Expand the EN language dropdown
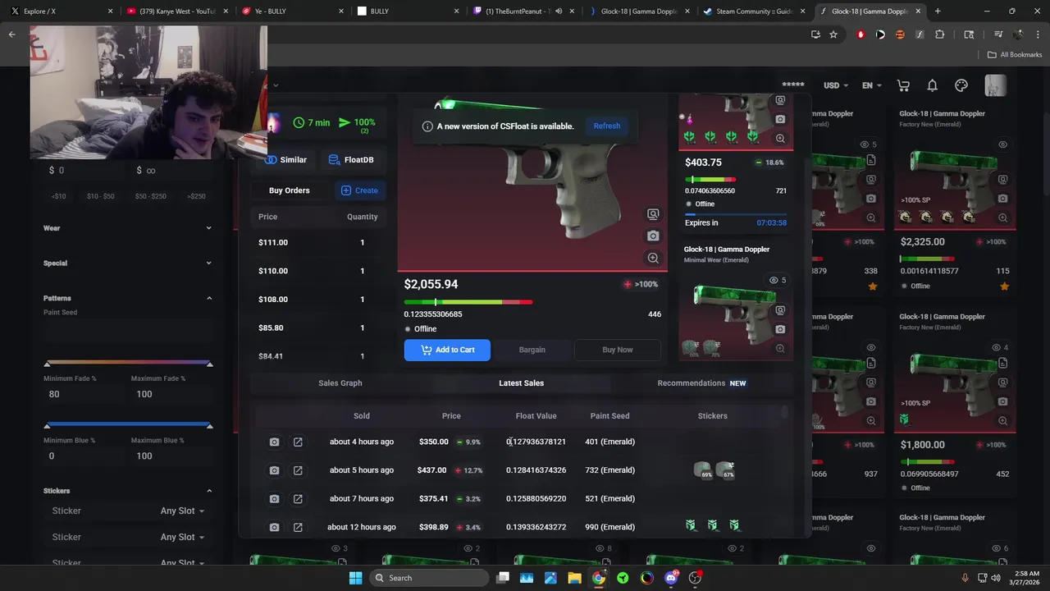This screenshot has width=1050, height=591. (x=872, y=85)
